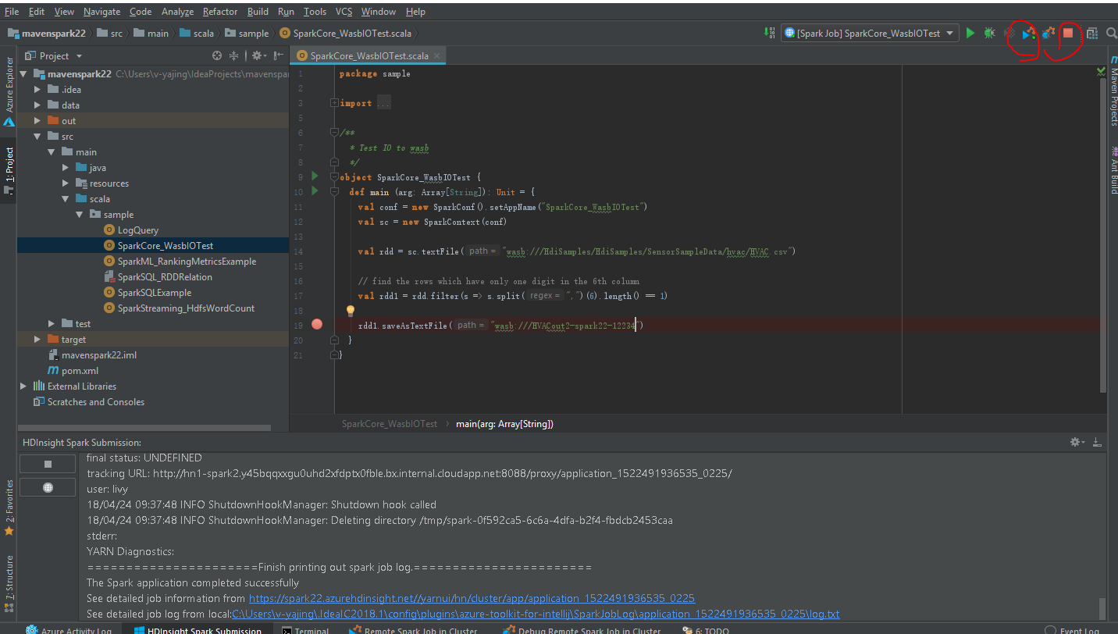Image resolution: width=1118 pixels, height=634 pixels.
Task: Open Project Structure icon in toolbar
Action: (x=1091, y=34)
